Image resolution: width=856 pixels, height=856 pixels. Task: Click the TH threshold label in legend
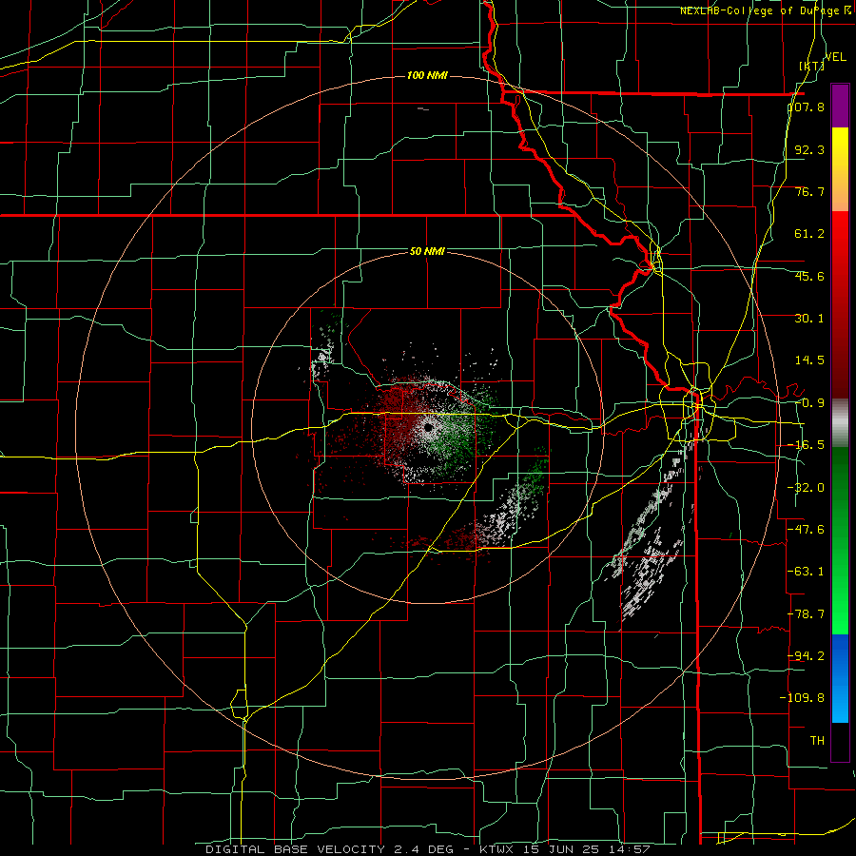click(x=817, y=741)
